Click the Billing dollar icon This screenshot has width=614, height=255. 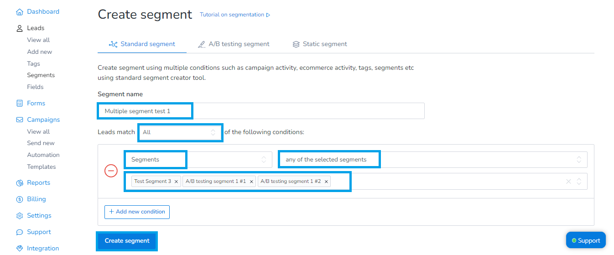[x=19, y=199]
